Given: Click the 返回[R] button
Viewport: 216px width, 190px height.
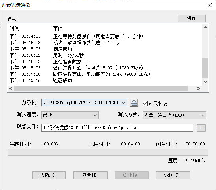Looking at the screenshot, I should coord(173,175).
